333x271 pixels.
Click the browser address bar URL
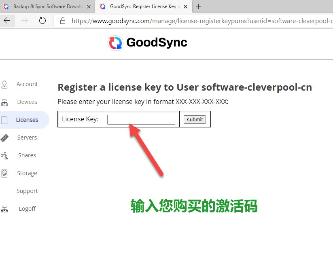coord(202,21)
